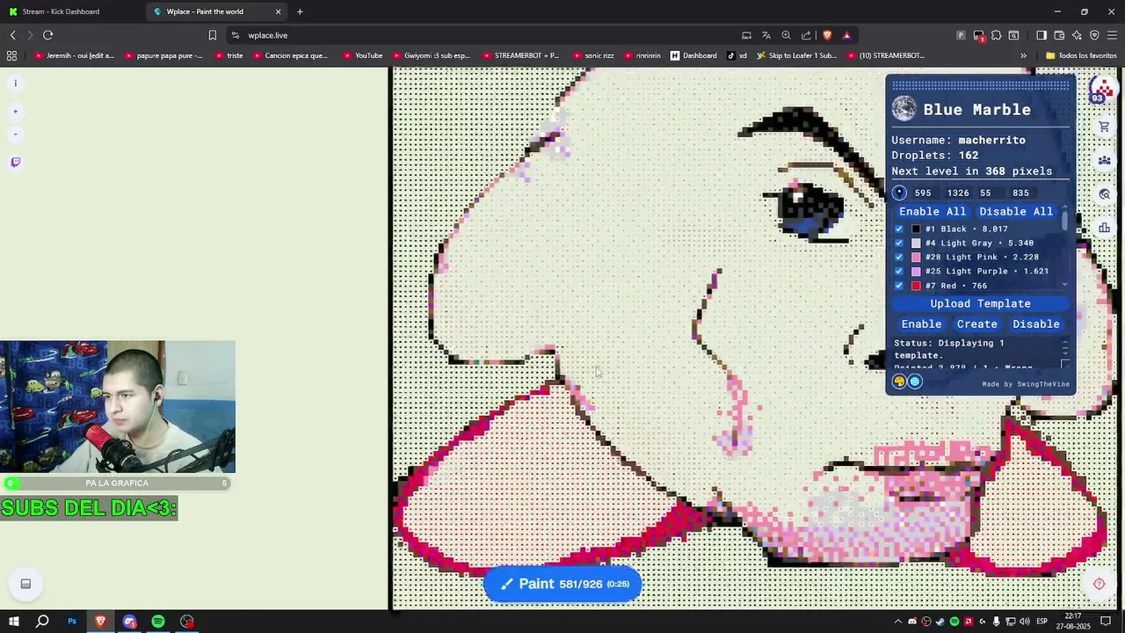Click the zoom magnifier icon in address bar
The width and height of the screenshot is (1125, 633).
pos(787,35)
